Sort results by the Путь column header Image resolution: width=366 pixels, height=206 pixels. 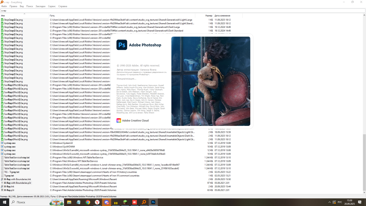coord(122,16)
